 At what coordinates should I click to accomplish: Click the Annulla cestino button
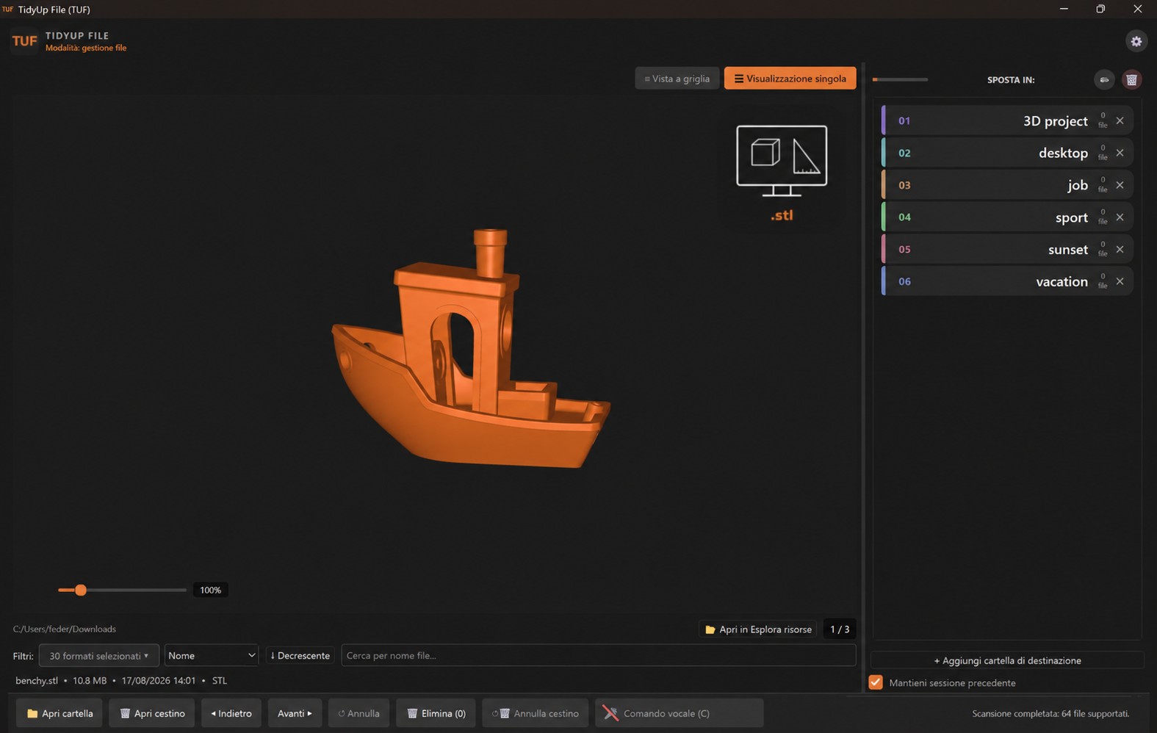click(x=535, y=713)
